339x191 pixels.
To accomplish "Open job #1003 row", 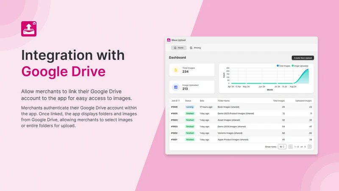I will click(242, 126).
